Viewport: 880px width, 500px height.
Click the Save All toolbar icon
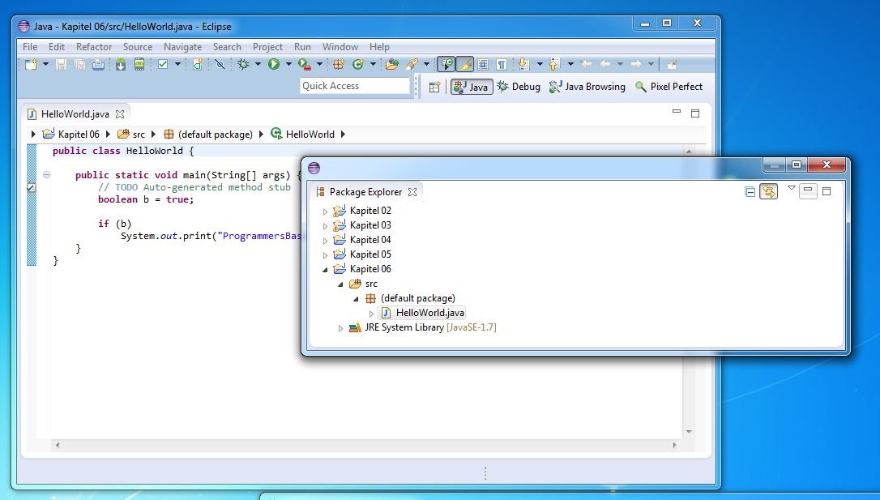coord(79,65)
